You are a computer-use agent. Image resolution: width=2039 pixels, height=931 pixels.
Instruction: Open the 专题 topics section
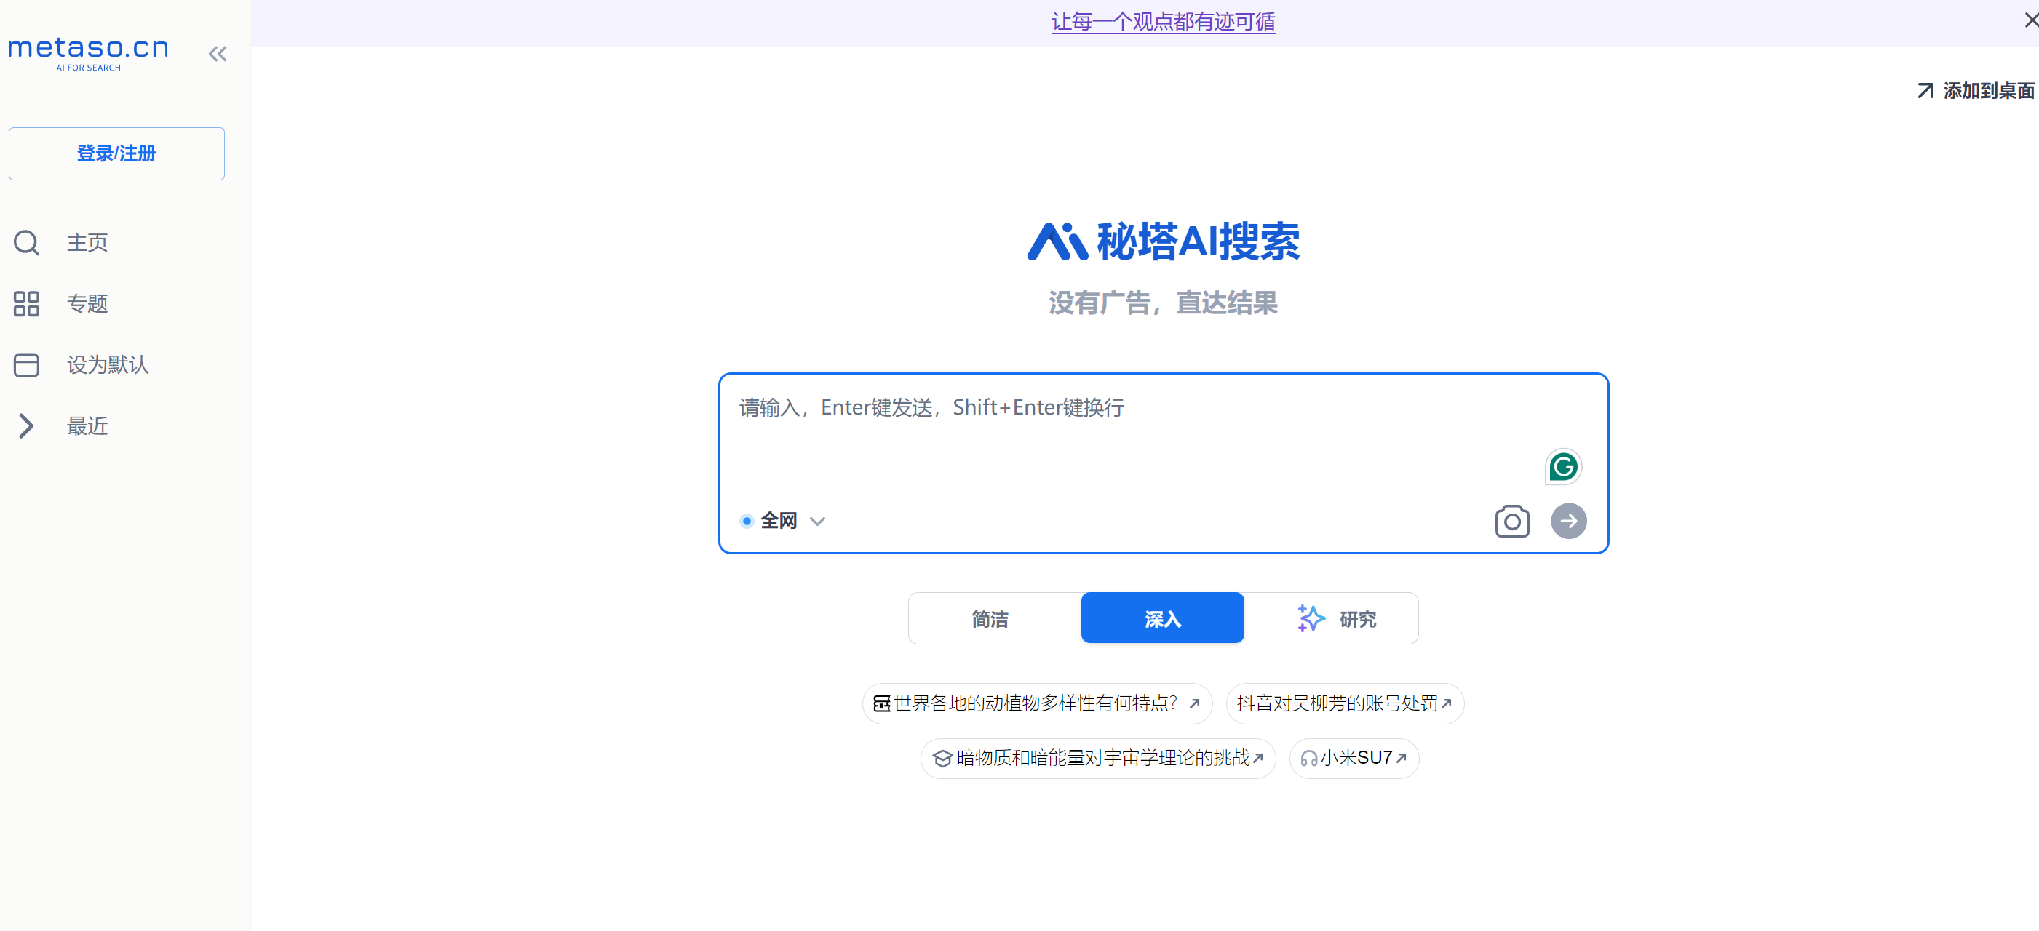[87, 304]
